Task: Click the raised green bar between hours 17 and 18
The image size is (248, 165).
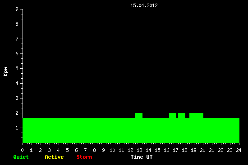Action: pyautogui.click(x=182, y=115)
